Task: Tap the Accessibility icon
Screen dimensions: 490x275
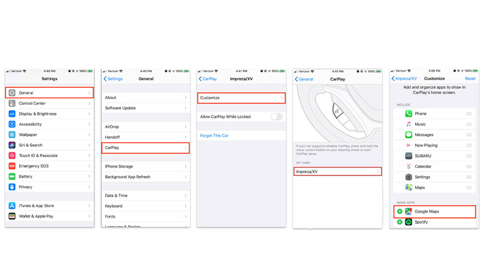Action: [12, 124]
